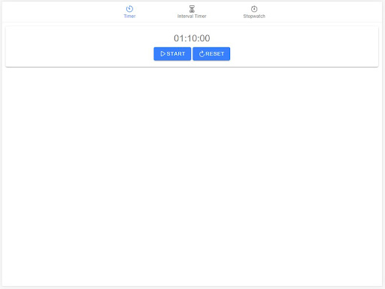Viewport: 385px width, 289px height.
Task: Switch to the Interval Timer tab label
Action: pos(192,17)
